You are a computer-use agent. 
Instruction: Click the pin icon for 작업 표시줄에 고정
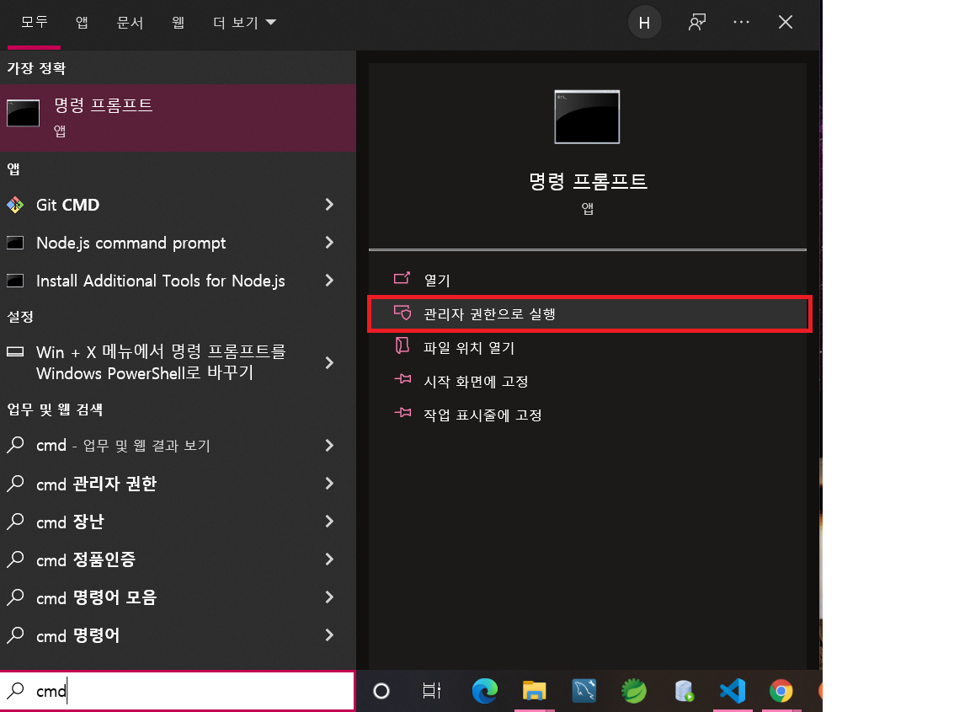click(x=402, y=412)
